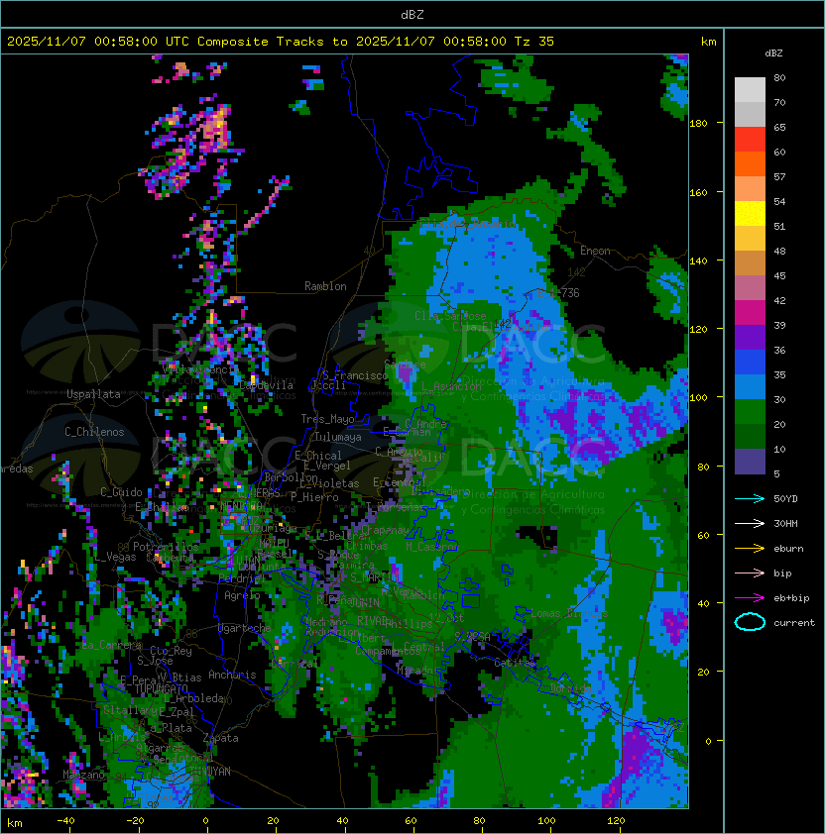
Task: Pick the light blue swatch above 30
Action: 750,386
